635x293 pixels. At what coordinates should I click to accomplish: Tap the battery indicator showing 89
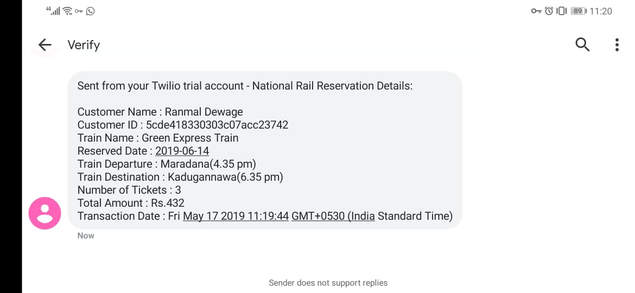tap(579, 11)
